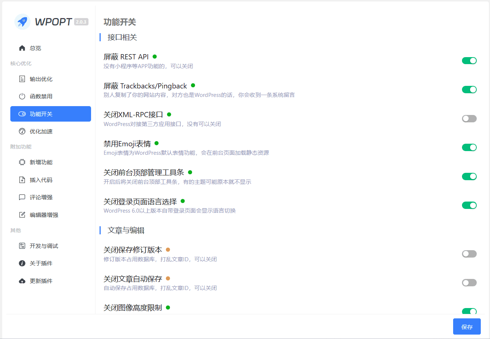Disable the 屏蔽 REST API switch
Image resolution: width=490 pixels, height=339 pixels.
(x=469, y=60)
